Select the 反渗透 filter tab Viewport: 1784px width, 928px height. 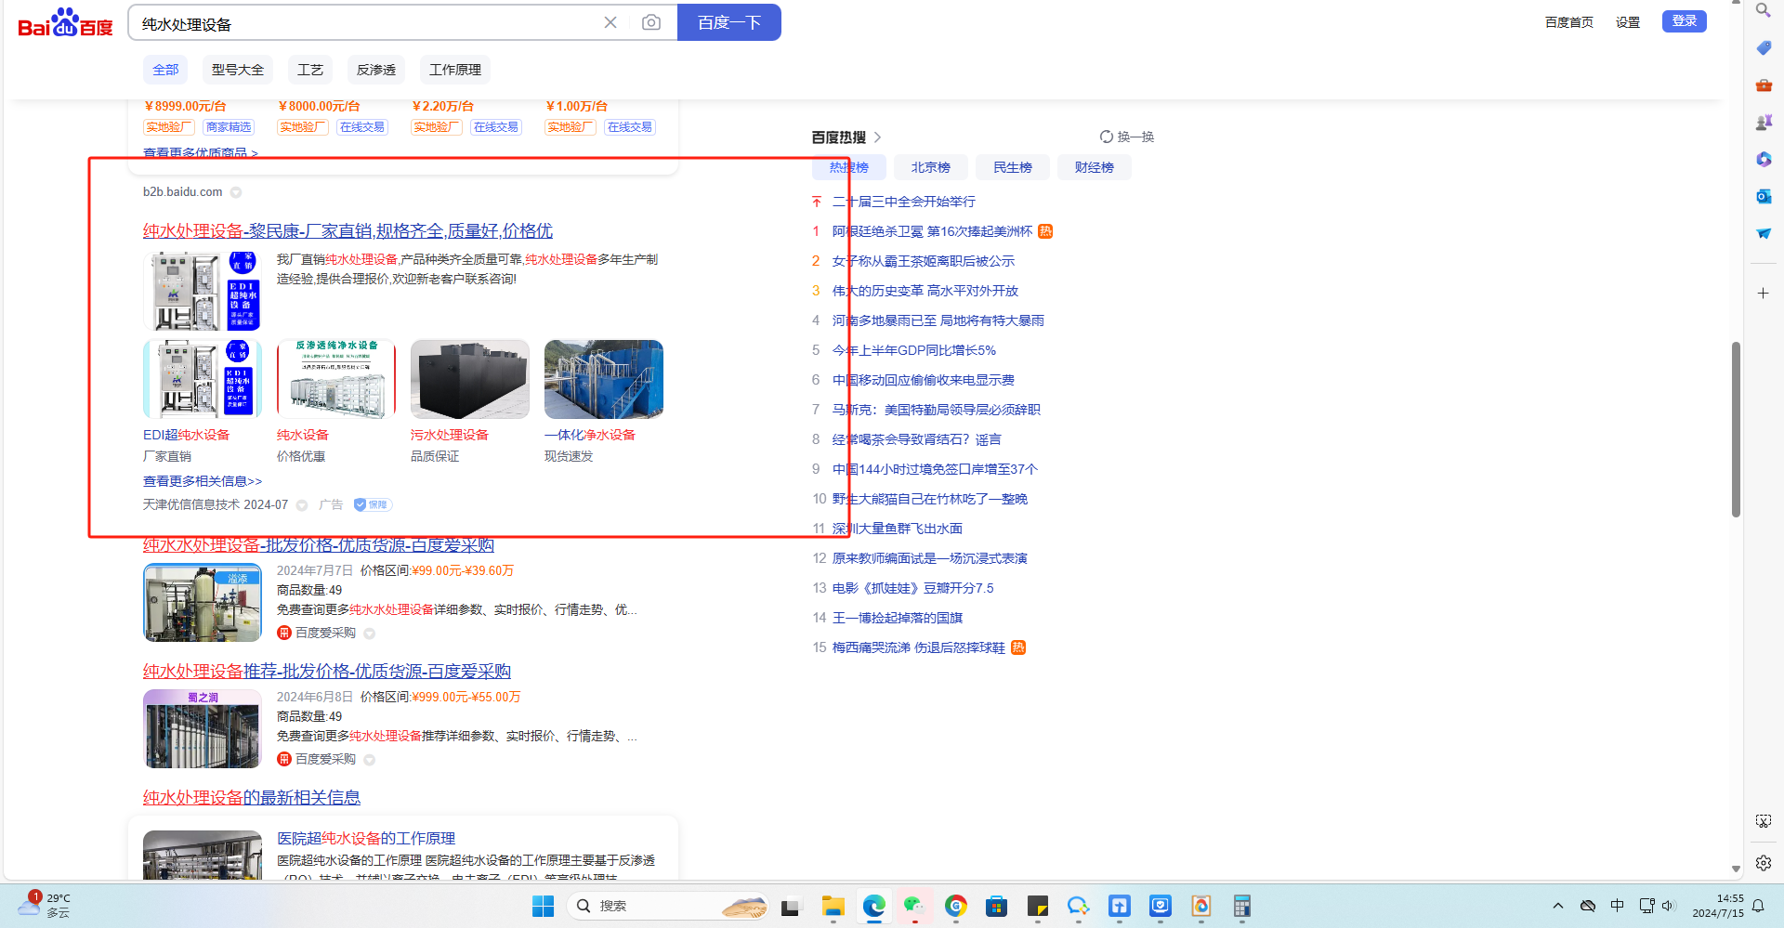[376, 70]
